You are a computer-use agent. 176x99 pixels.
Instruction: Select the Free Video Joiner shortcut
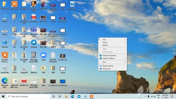[34, 6]
